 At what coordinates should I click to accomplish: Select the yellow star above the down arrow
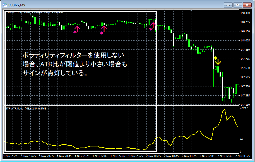point(215,58)
